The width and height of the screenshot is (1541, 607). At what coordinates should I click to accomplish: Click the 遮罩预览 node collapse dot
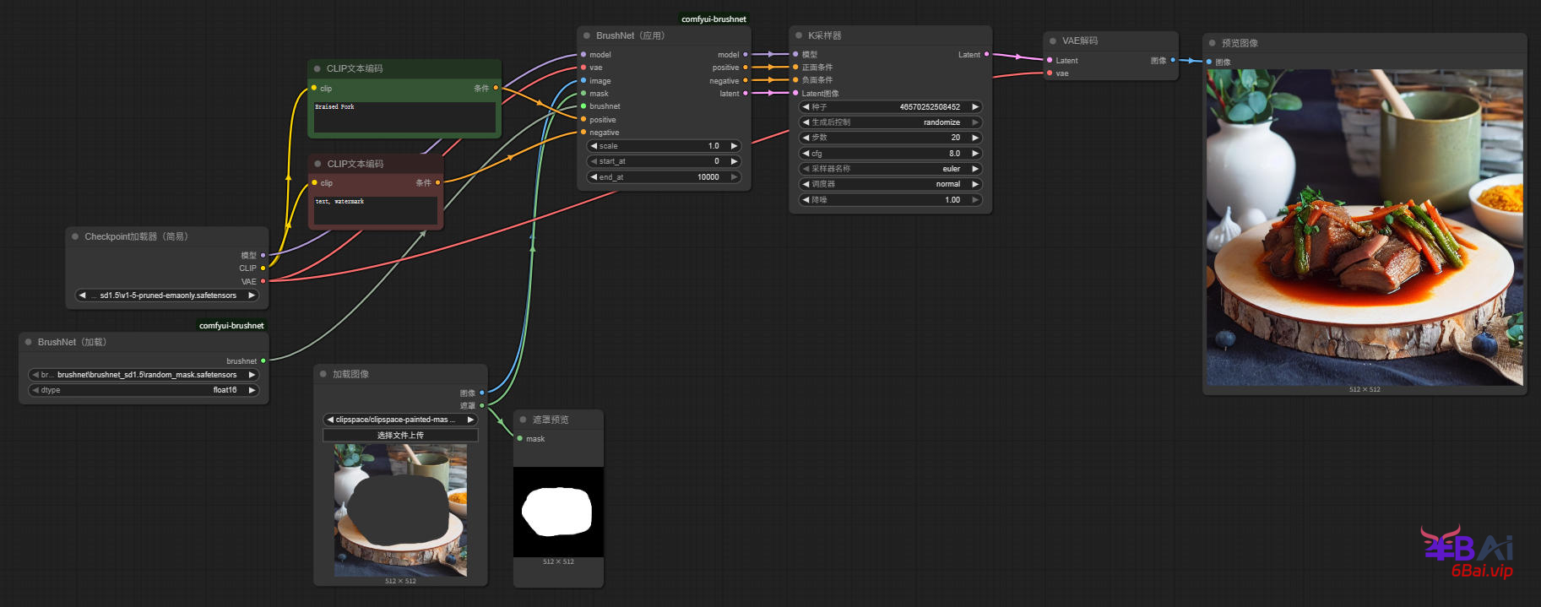[x=524, y=420]
